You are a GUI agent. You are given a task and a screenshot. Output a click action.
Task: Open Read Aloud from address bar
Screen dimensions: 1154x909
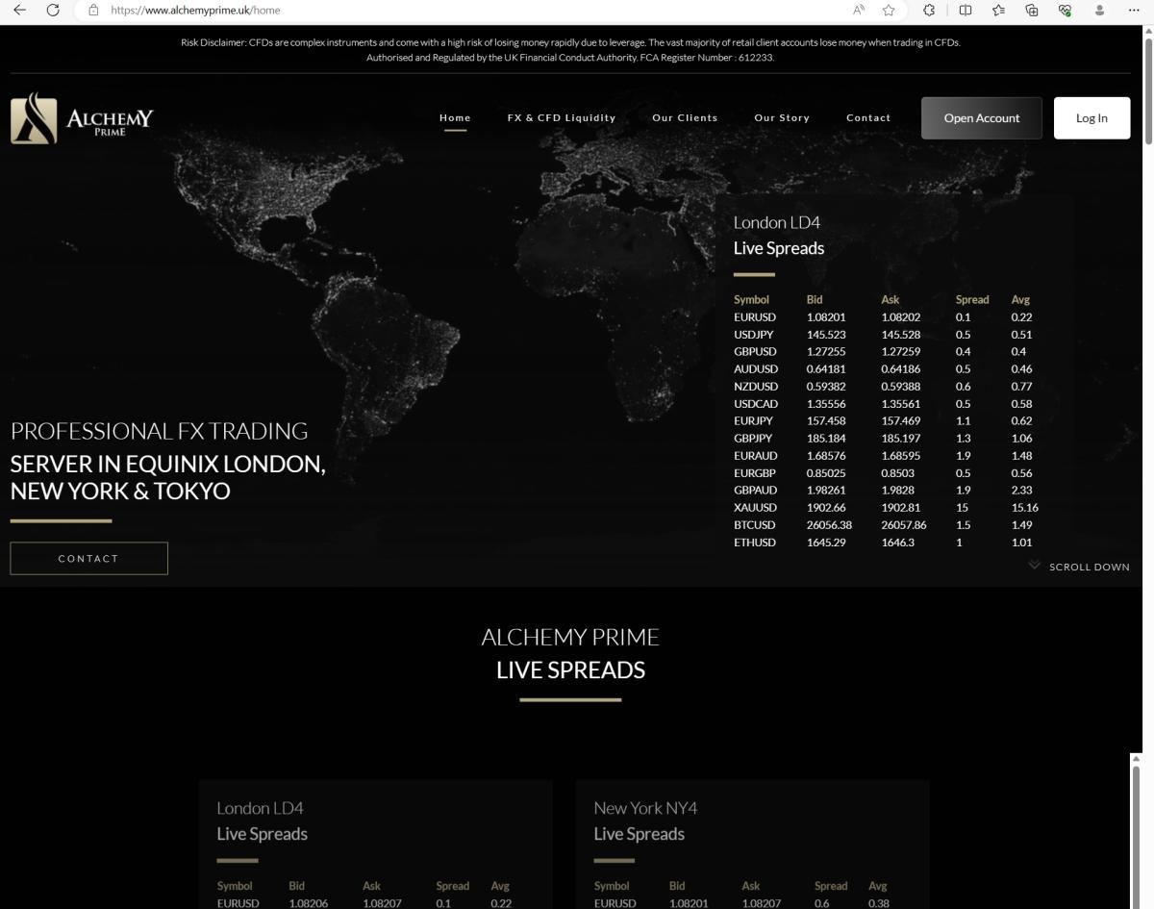[859, 10]
